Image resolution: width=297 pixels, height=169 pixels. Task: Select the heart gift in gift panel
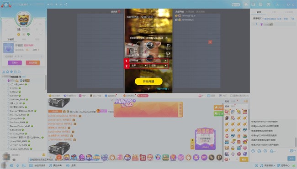tap(227, 112)
